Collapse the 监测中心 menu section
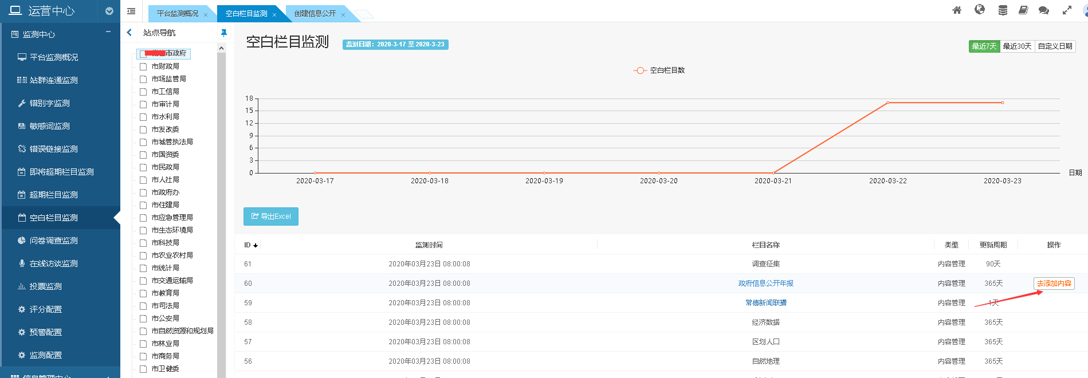Image resolution: width=1088 pixels, height=378 pixels. pos(108,33)
